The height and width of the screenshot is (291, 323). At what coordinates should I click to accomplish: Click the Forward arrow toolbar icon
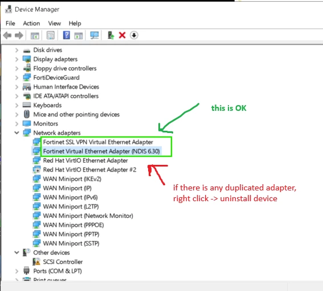click(19, 35)
